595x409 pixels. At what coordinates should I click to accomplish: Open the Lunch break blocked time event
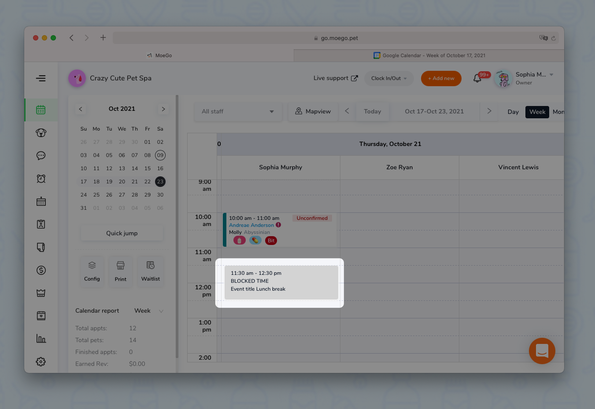click(281, 282)
